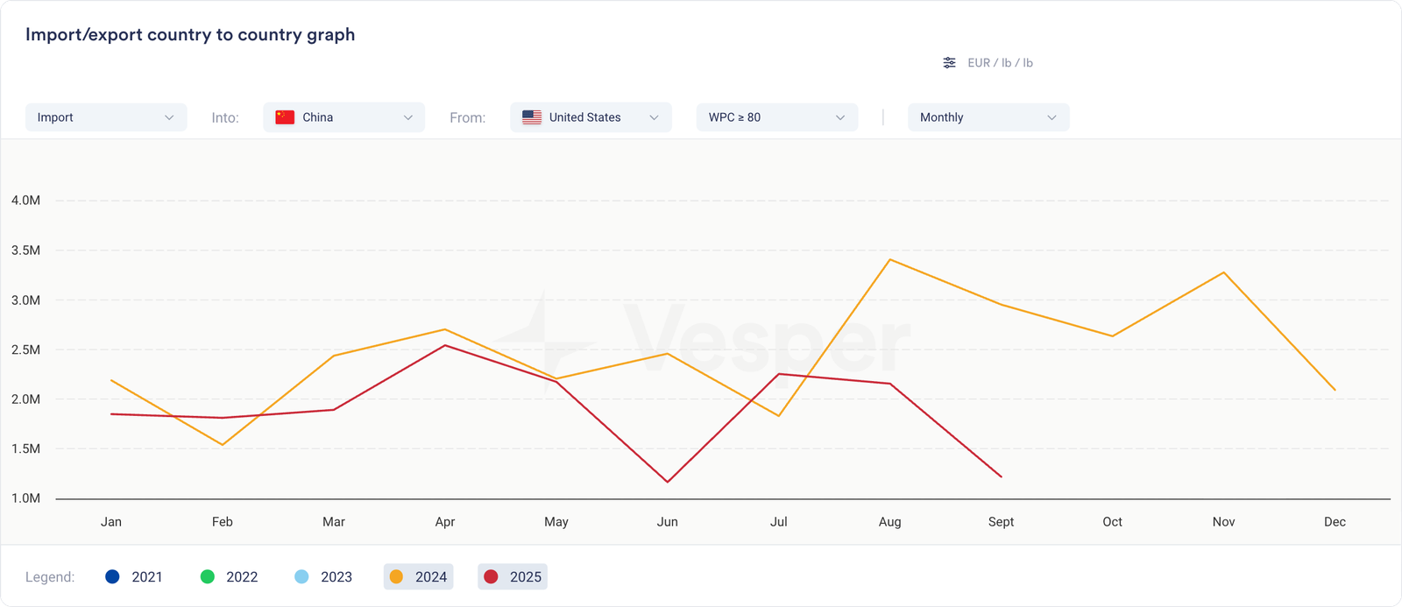This screenshot has height=607, width=1402.
Task: Click the China flag icon
Action: [285, 117]
